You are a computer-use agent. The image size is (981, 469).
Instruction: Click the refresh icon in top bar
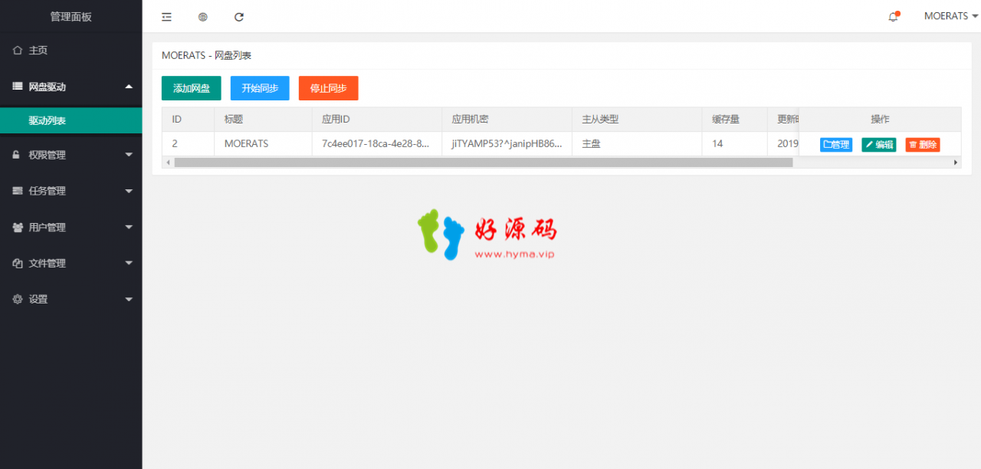click(x=239, y=17)
